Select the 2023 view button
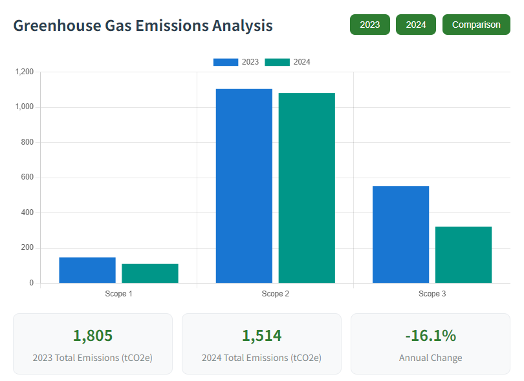Image resolution: width=524 pixels, height=381 pixels. point(369,25)
